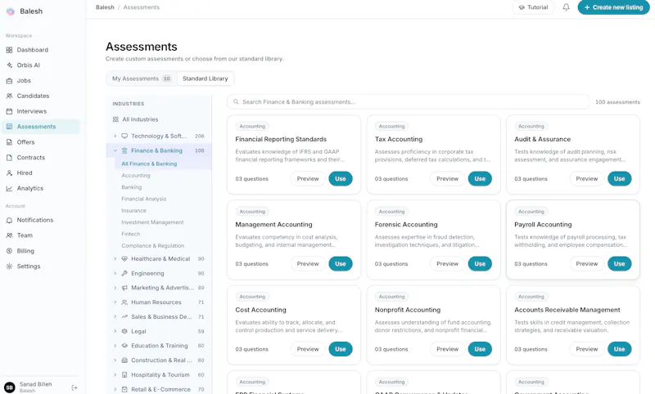Click the Legal scales icon
Viewport: 655px width, 394px height.
124,331
